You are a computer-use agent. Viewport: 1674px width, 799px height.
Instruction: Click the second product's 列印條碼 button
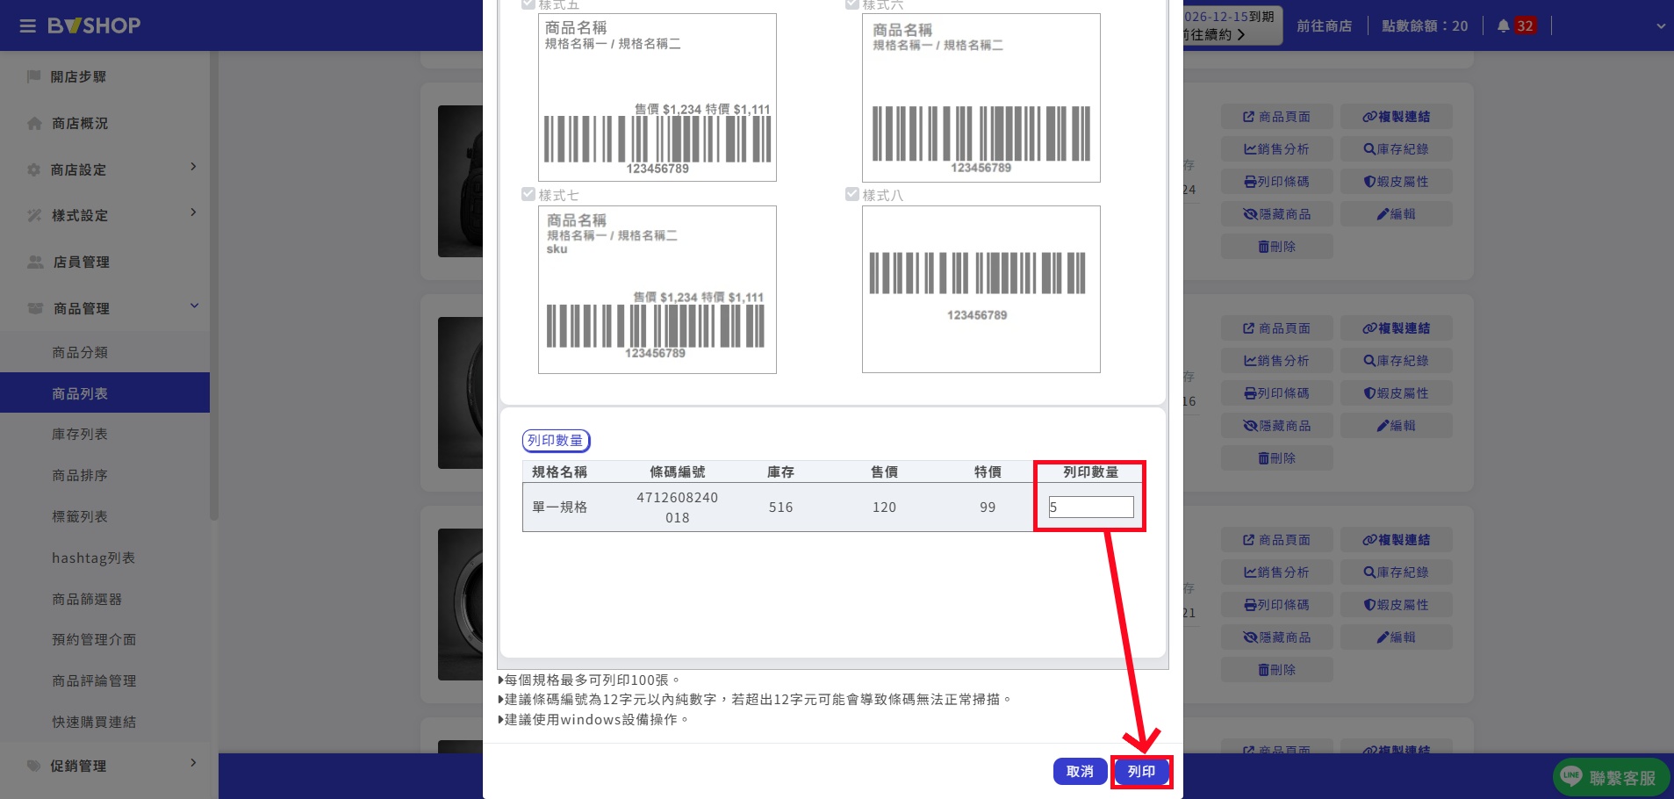pyautogui.click(x=1276, y=393)
